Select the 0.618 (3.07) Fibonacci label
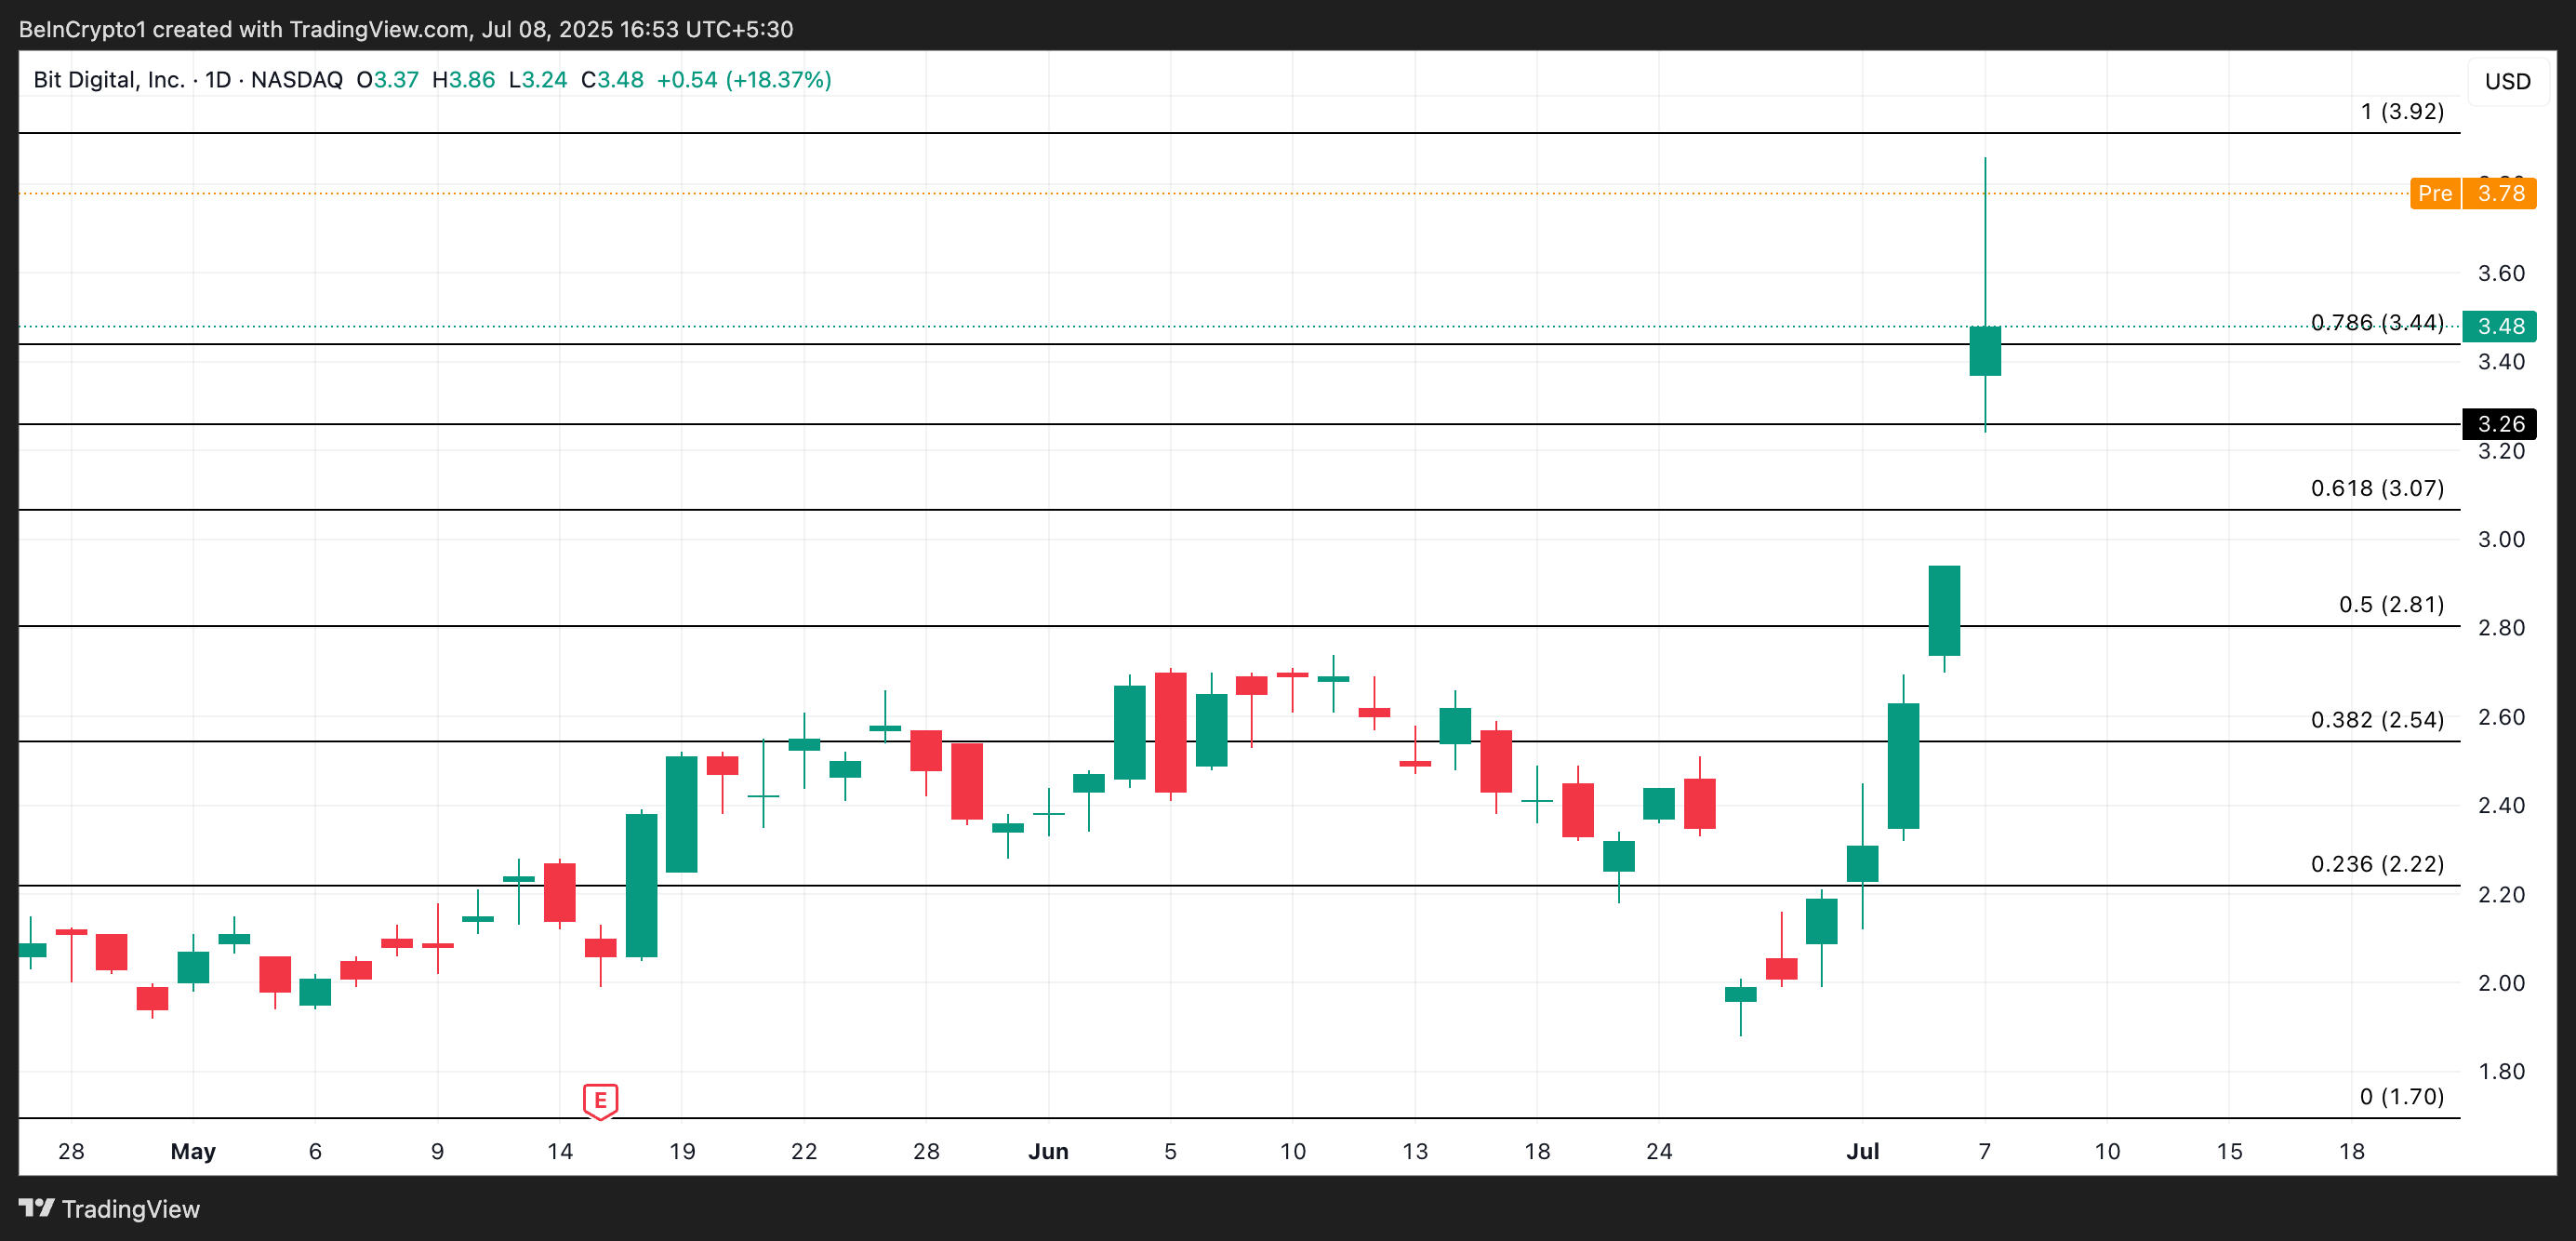Viewport: 2576px width, 1241px height. (2376, 488)
